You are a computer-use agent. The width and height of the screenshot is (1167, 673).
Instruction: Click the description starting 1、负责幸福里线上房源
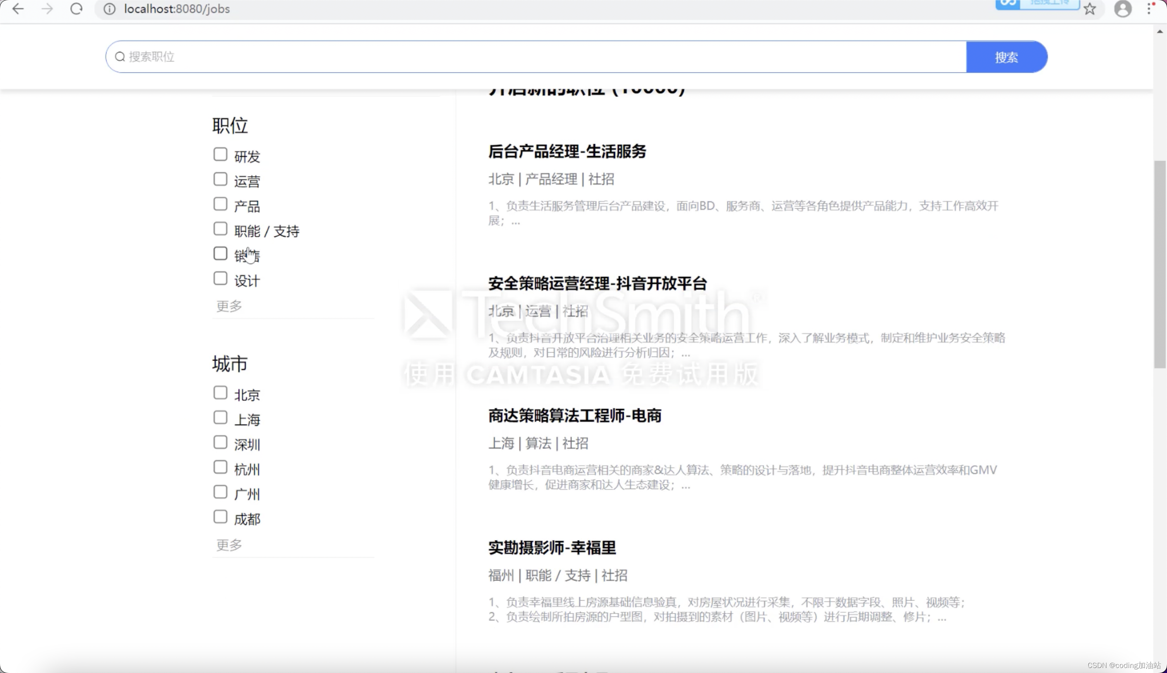727,609
